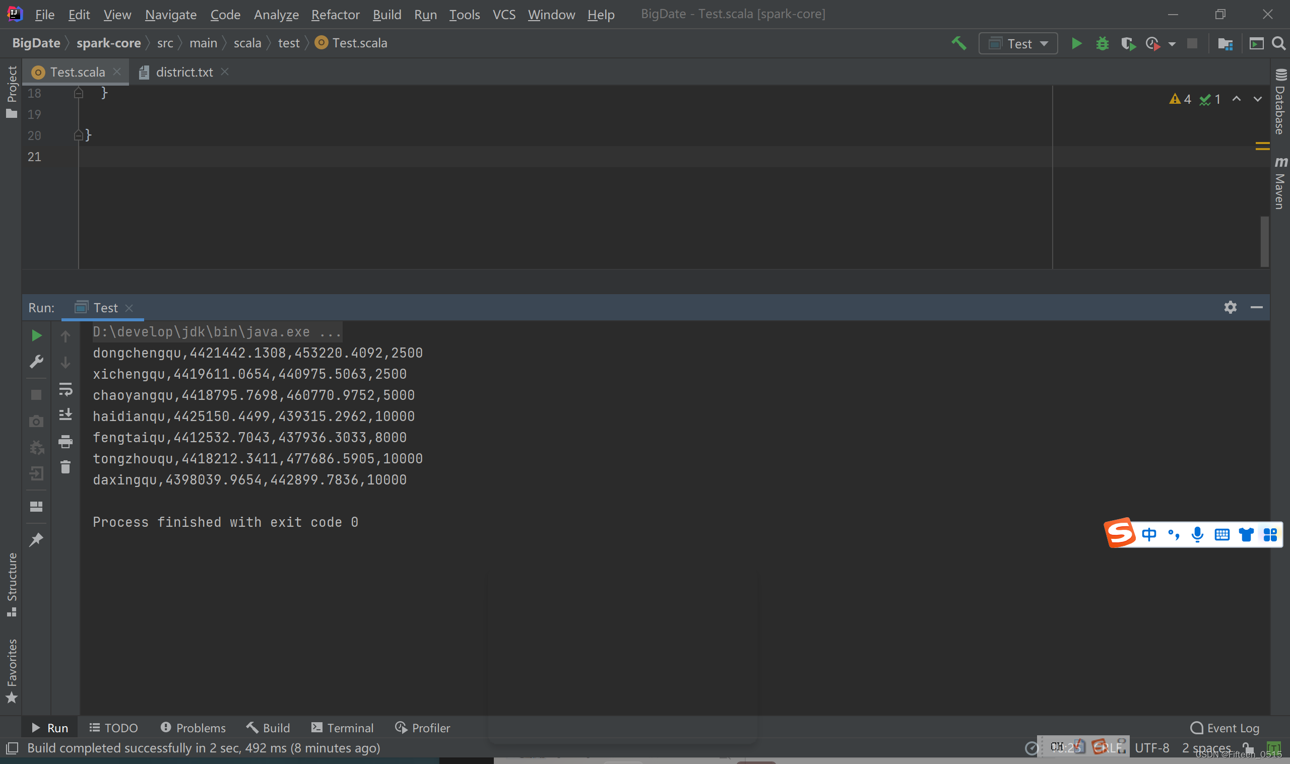This screenshot has height=764, width=1290.
Task: Open the Refactor menu
Action: click(x=335, y=15)
